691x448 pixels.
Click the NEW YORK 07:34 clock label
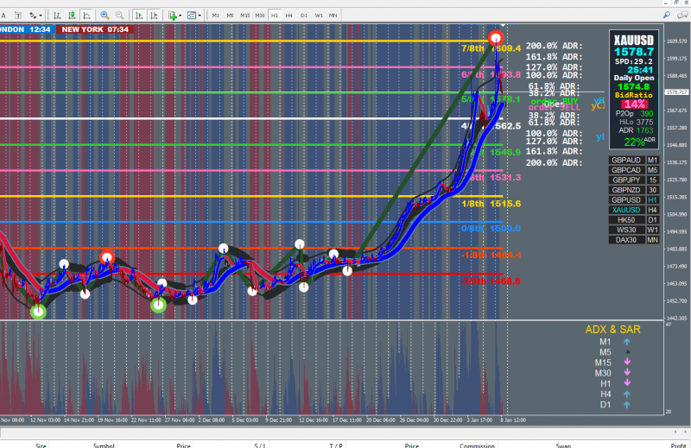tap(95, 29)
